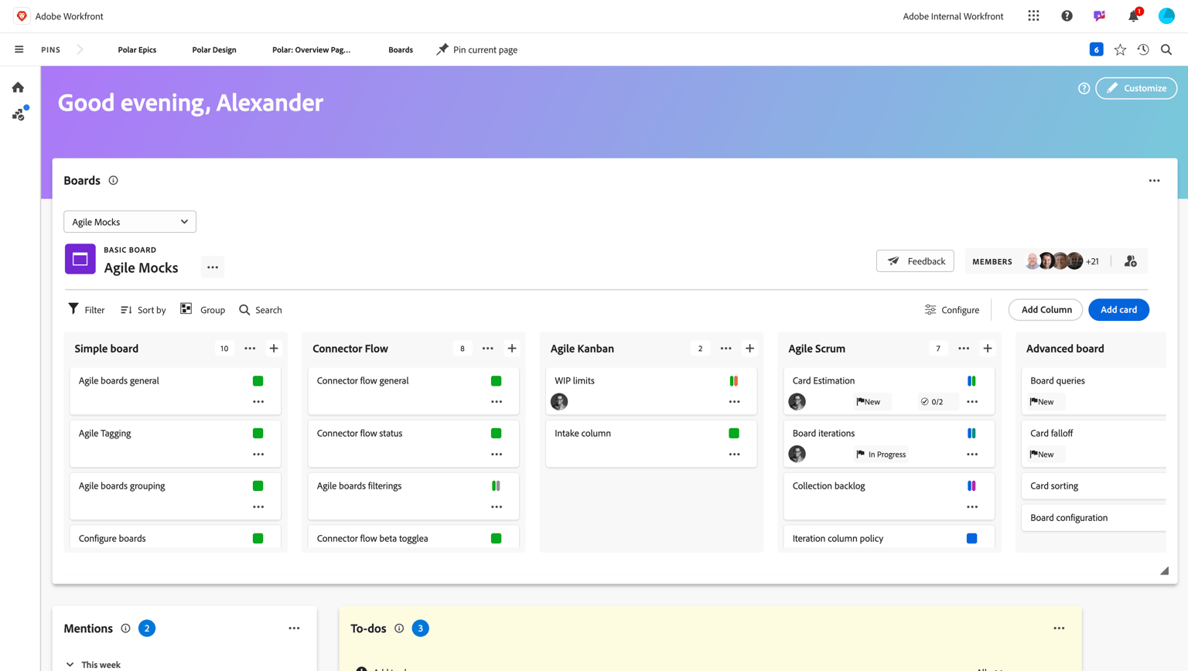The image size is (1188, 671).
Task: Open the Sort by options
Action: 143,310
